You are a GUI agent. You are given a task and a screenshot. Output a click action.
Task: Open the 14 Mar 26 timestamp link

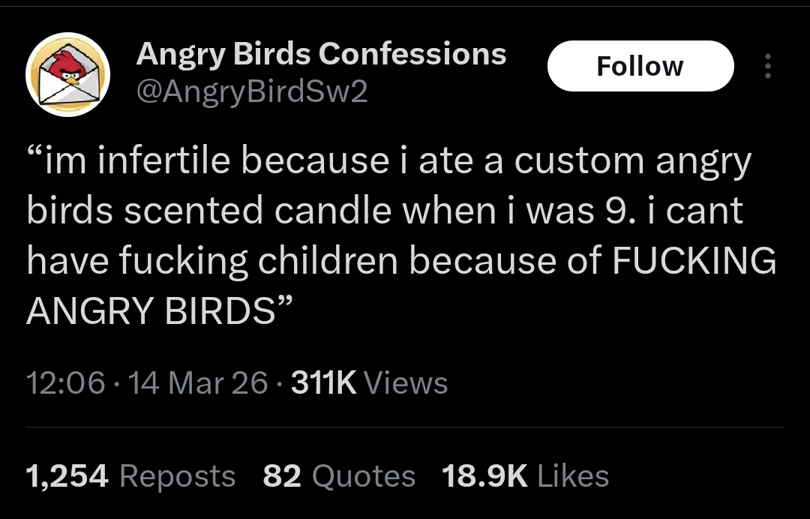[x=197, y=382]
